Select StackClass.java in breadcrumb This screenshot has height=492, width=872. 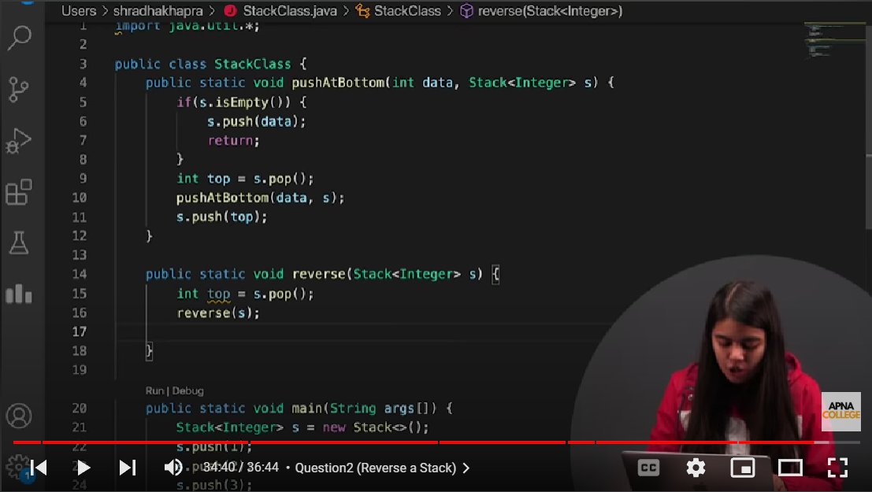(x=290, y=11)
